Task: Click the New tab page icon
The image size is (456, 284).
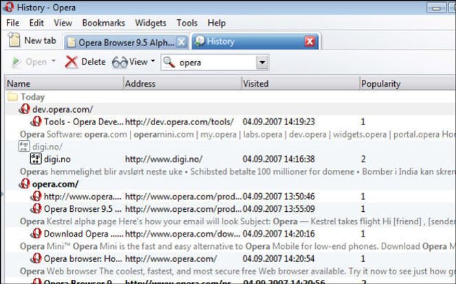Action: (x=14, y=41)
